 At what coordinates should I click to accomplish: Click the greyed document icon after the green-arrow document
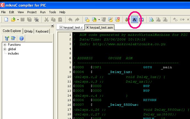point(158,20)
